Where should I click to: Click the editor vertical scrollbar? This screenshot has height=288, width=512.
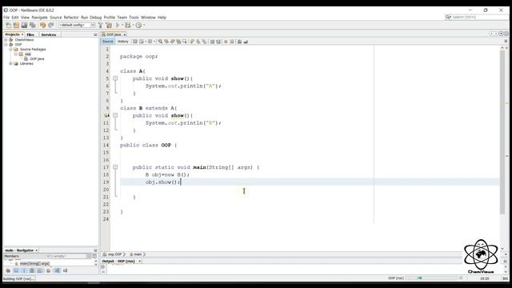tap(502, 132)
